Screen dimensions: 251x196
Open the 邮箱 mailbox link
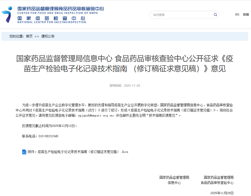246,14
